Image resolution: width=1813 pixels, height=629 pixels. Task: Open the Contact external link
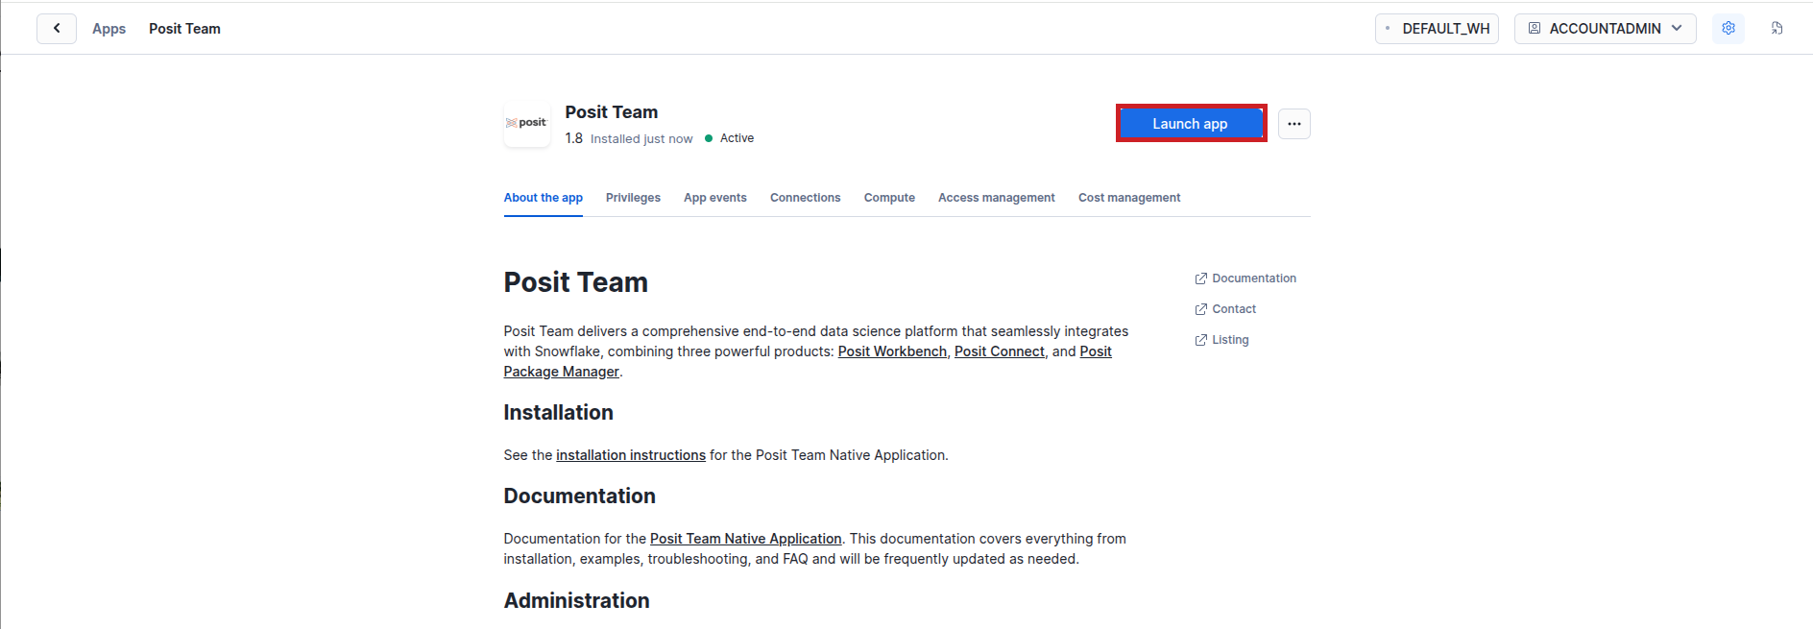(1233, 309)
